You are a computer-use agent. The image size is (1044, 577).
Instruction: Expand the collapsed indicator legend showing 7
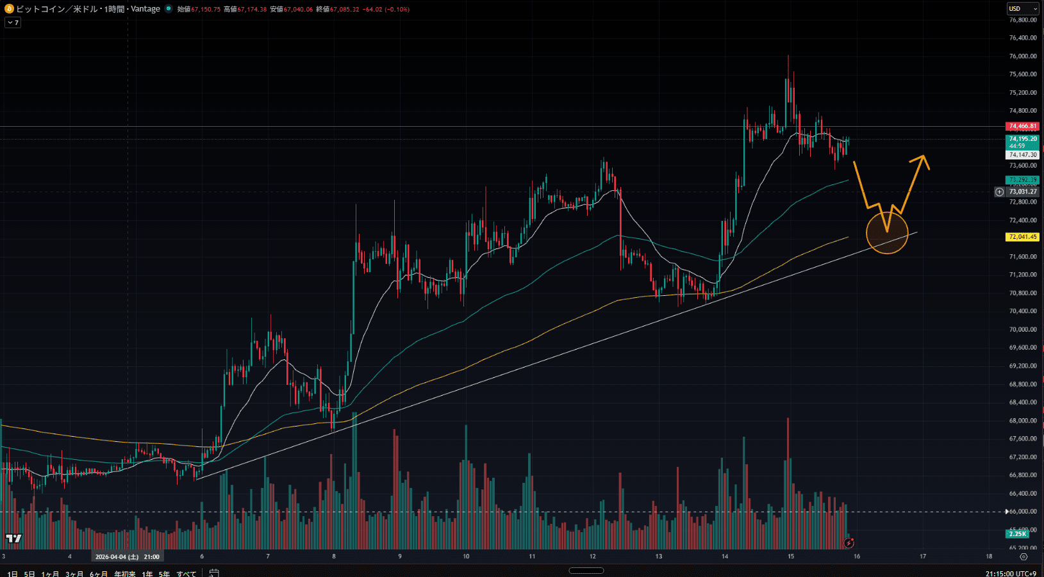[x=13, y=22]
